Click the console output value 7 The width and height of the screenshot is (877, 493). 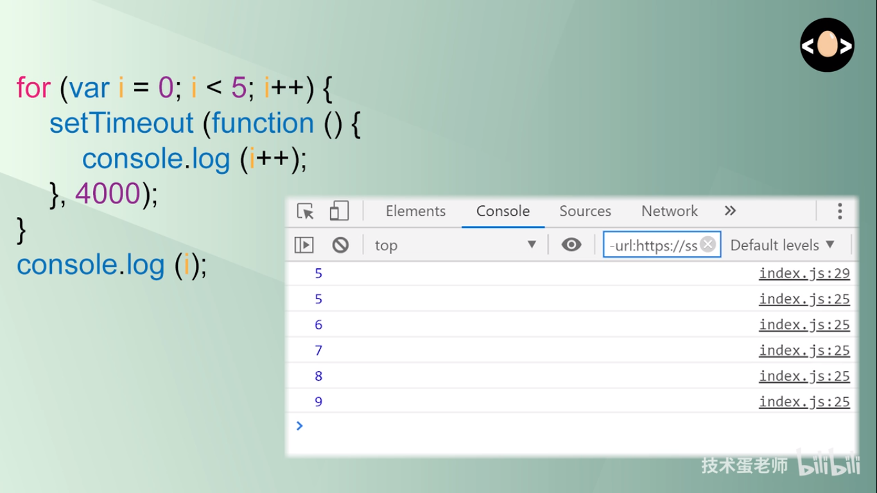tap(318, 350)
